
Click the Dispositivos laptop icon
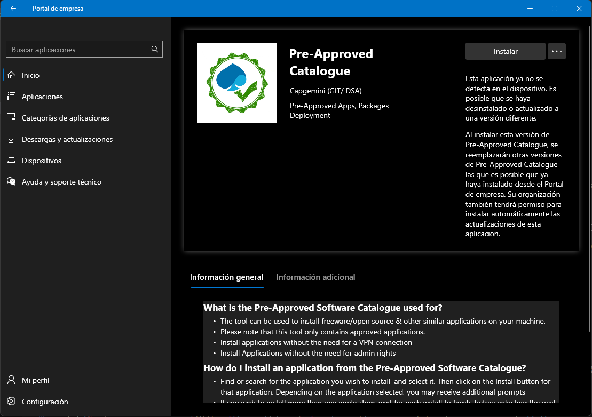tap(11, 161)
